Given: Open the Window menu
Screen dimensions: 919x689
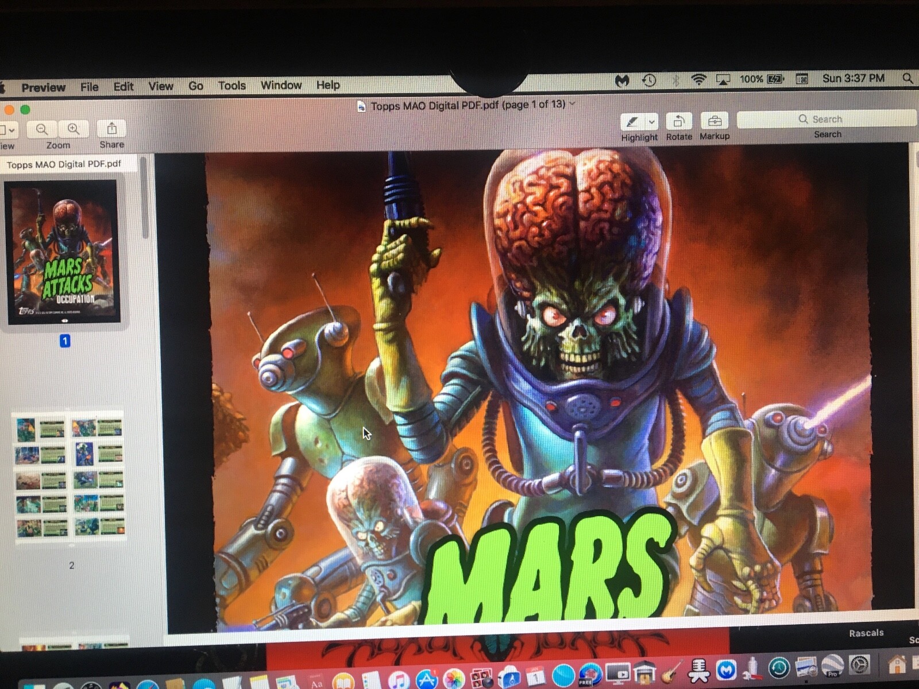Looking at the screenshot, I should pyautogui.click(x=281, y=85).
